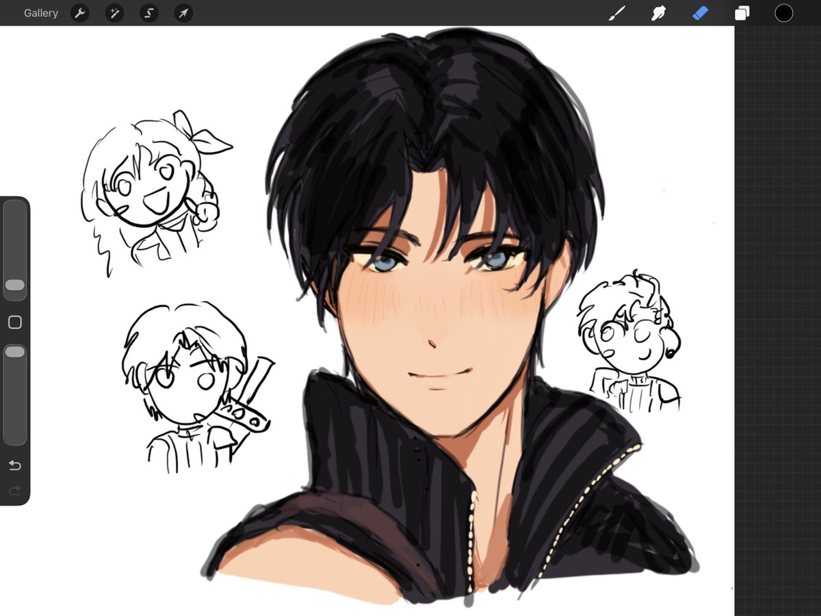Undo the last stroke

click(14, 465)
